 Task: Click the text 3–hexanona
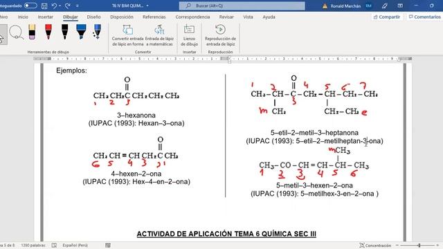click(136, 116)
